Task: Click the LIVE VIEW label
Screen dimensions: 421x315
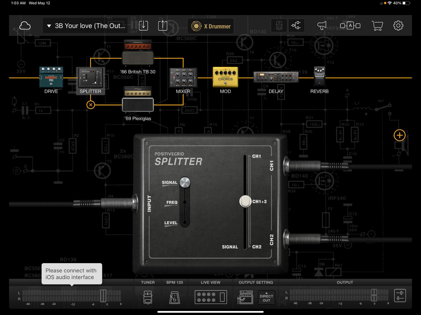Action: (x=211, y=282)
